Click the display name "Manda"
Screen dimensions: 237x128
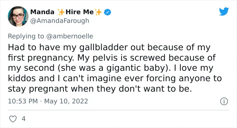pos(42,12)
